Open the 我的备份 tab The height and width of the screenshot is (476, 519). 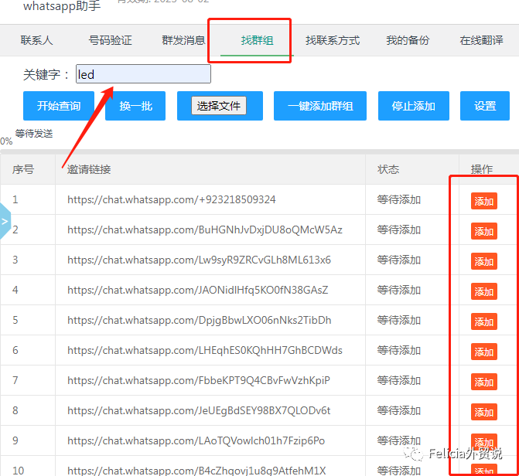coord(408,40)
